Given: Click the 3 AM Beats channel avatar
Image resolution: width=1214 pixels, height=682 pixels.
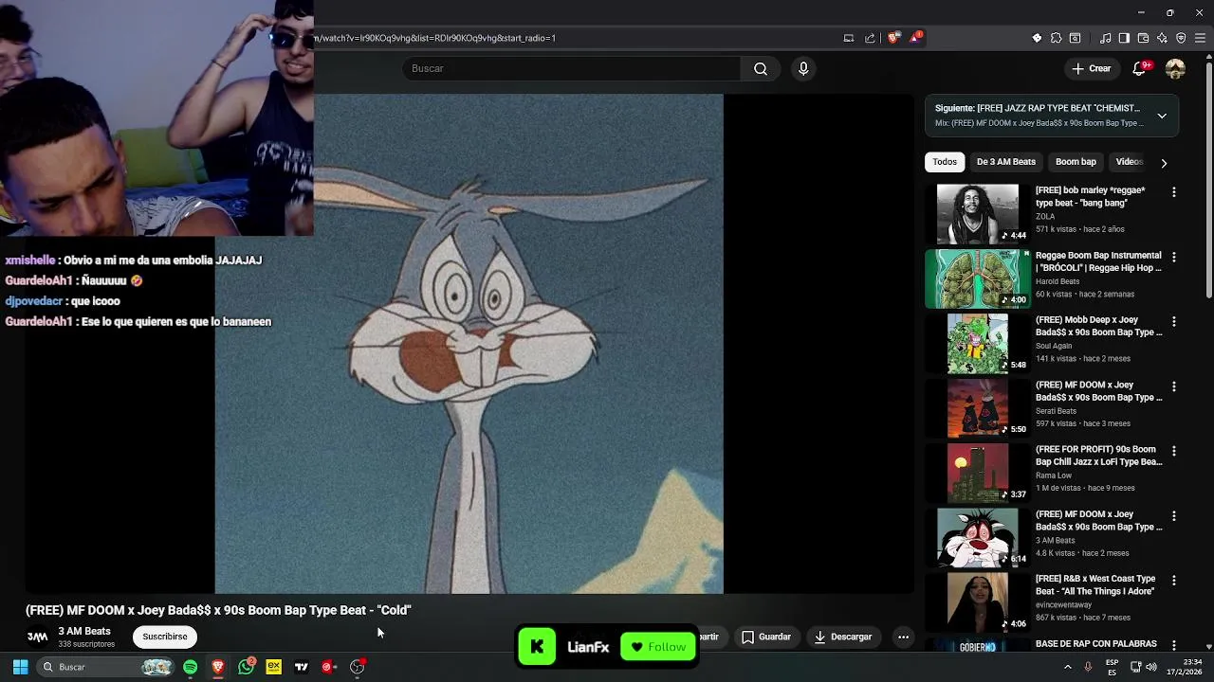Looking at the screenshot, I should coord(38,637).
